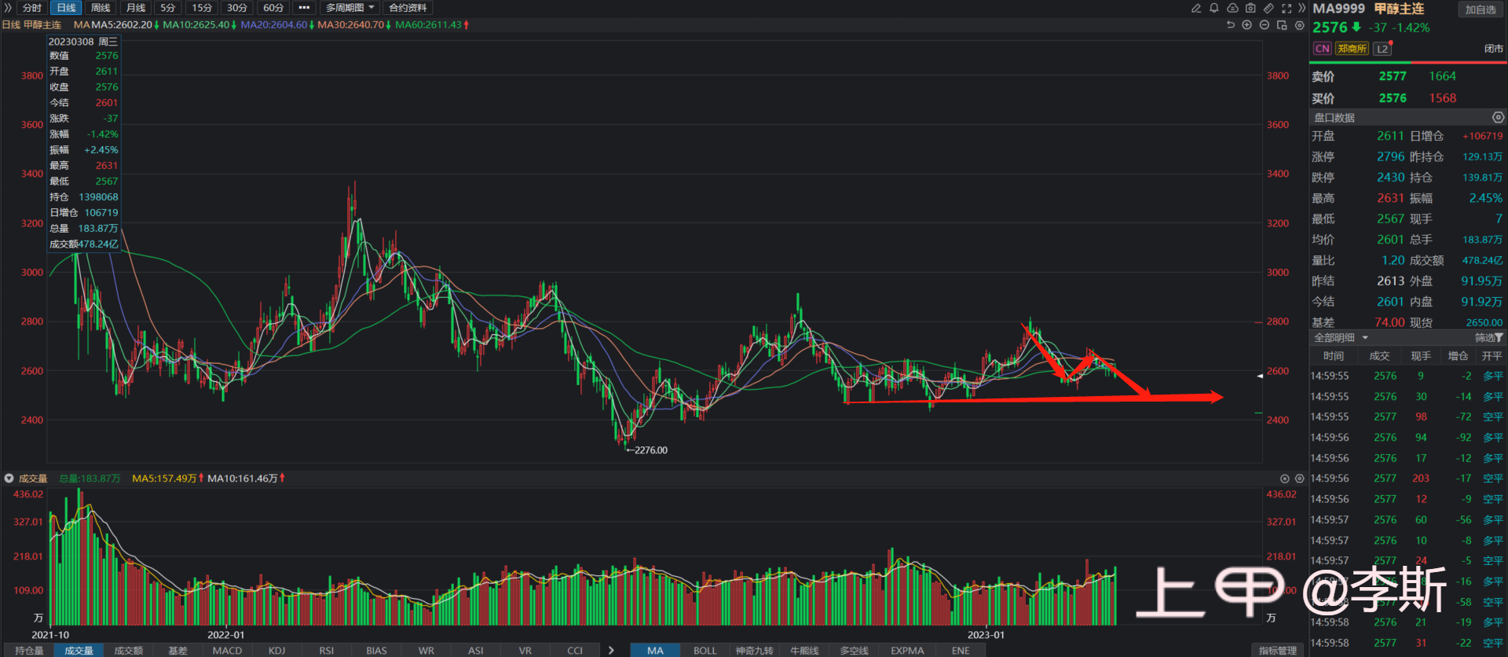This screenshot has width=1508, height=657.
Task: Open main chart settings hexagon icon
Action: point(1300,25)
